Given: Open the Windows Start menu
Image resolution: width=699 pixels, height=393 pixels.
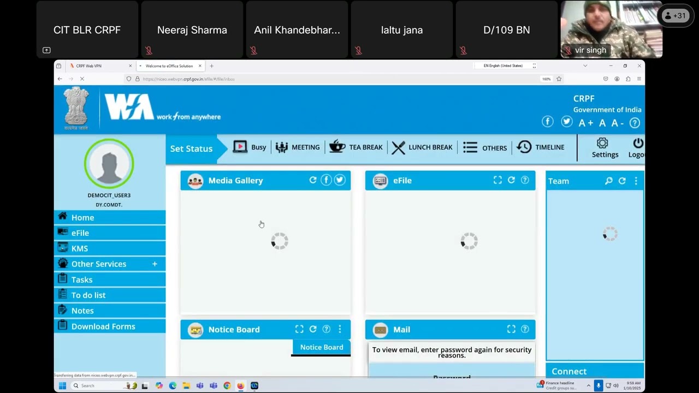Looking at the screenshot, I should (62, 386).
